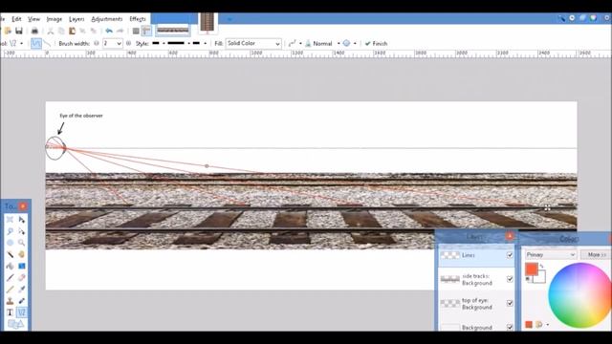Save the image with the floppy disk icon

19,31
